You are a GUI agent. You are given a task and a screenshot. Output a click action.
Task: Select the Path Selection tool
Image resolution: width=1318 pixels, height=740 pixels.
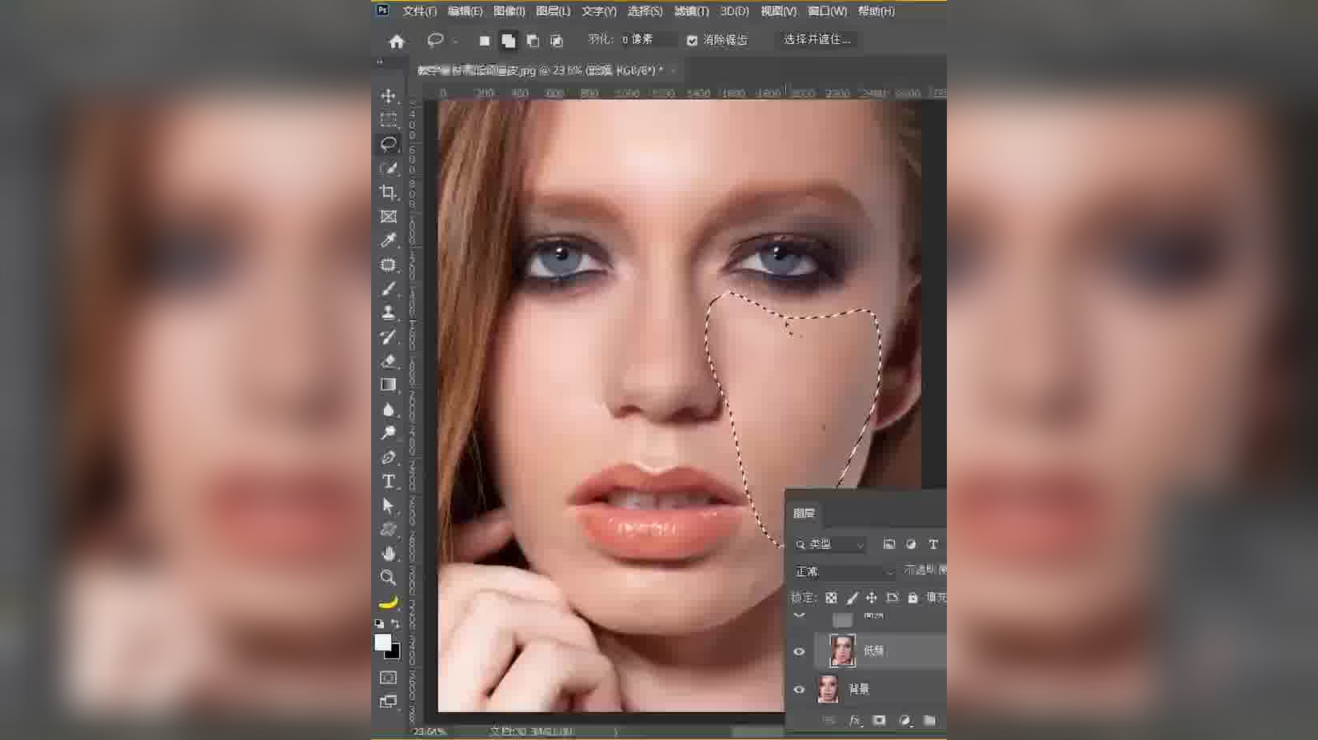[388, 505]
